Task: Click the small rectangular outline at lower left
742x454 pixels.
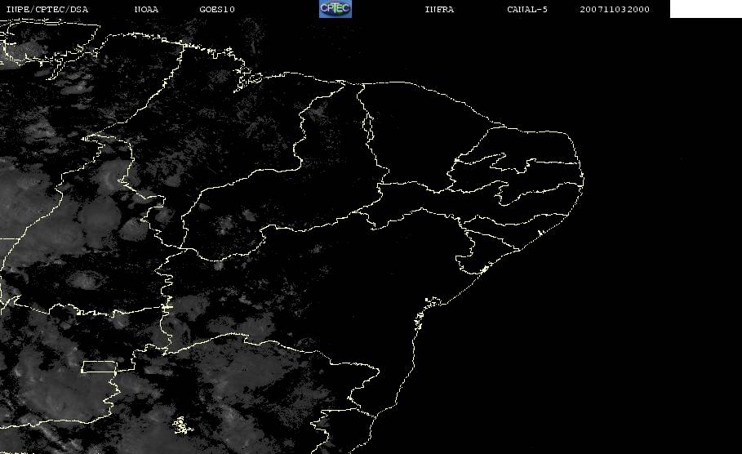Action: [x=100, y=367]
